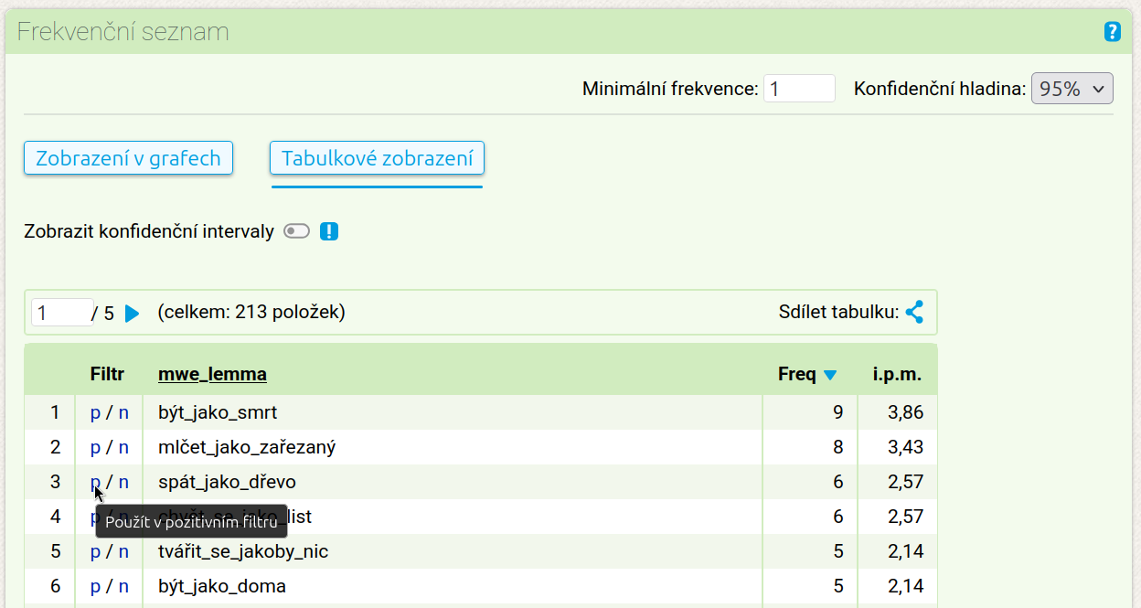Apply positive filter for být_jako_smrt
Image resolution: width=1141 pixels, height=608 pixels.
[x=95, y=412]
